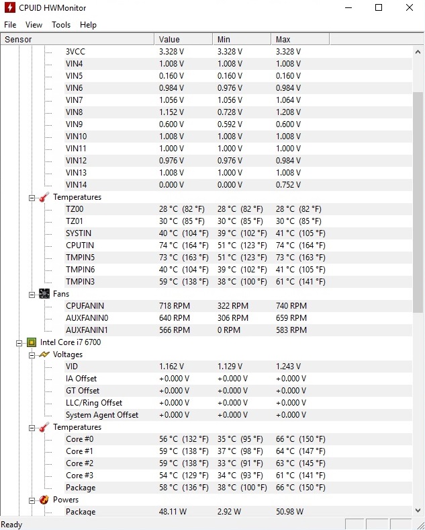Click the 1.243 V VID max value
This screenshot has width=425, height=530.
click(x=288, y=367)
